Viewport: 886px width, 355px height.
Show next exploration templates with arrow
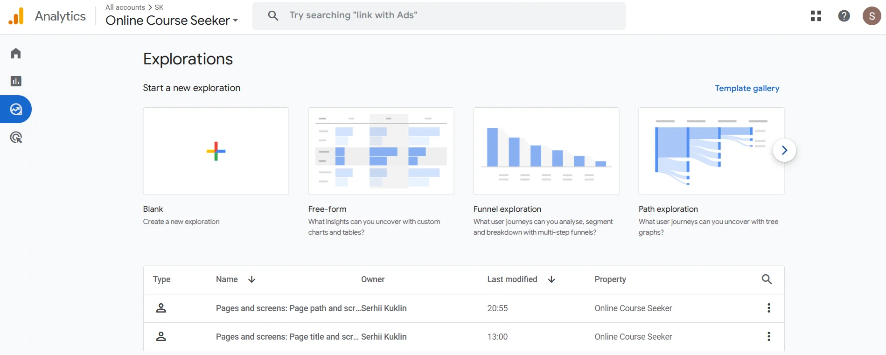(x=784, y=150)
